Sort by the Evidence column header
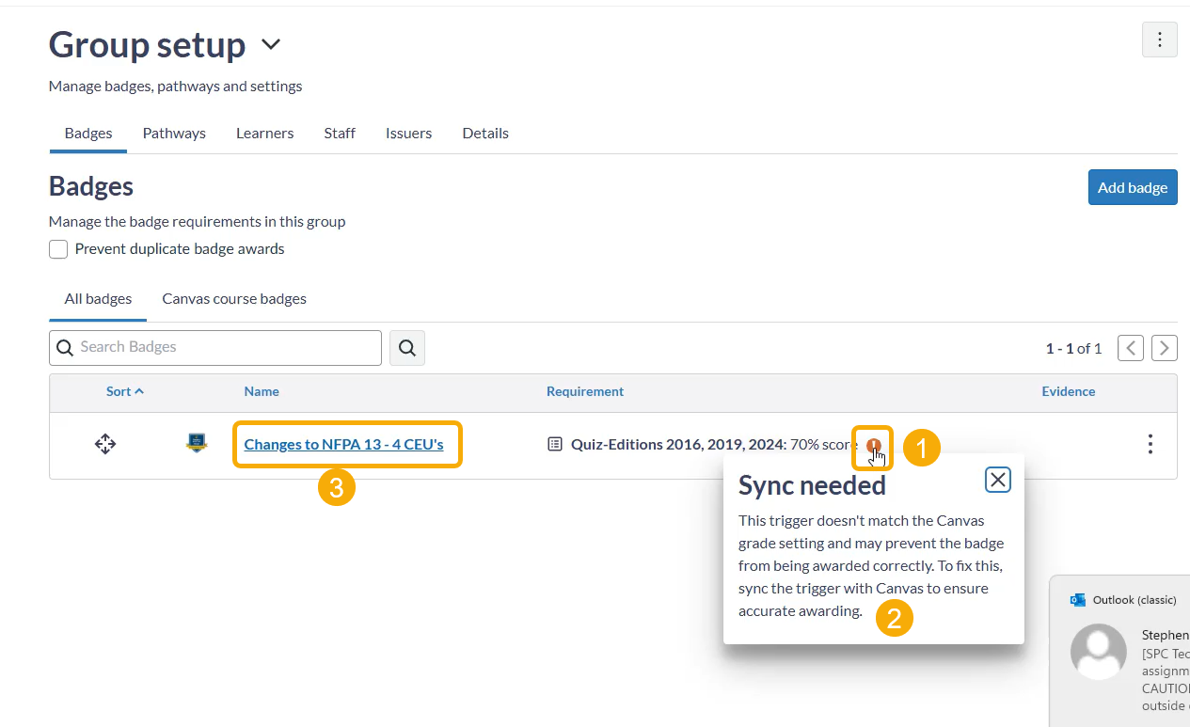1190x727 pixels. point(1069,391)
